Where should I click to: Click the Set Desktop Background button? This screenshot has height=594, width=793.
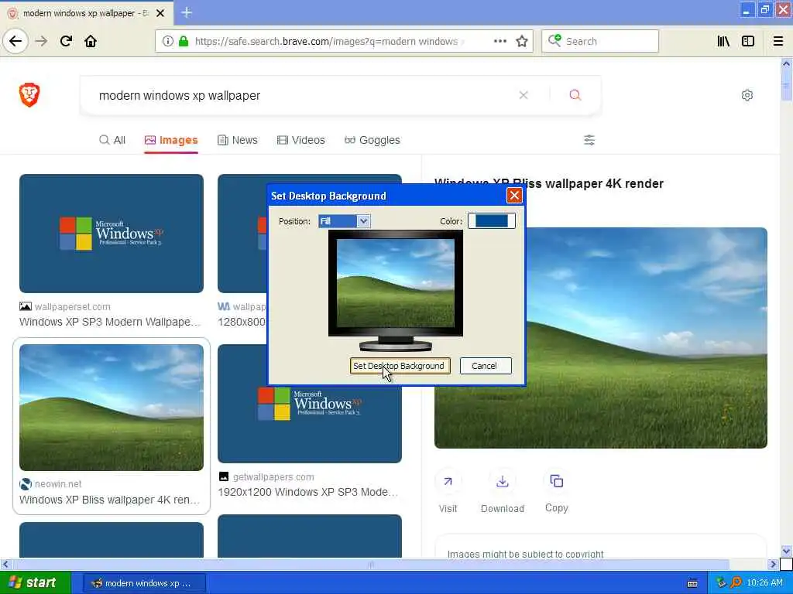click(399, 366)
